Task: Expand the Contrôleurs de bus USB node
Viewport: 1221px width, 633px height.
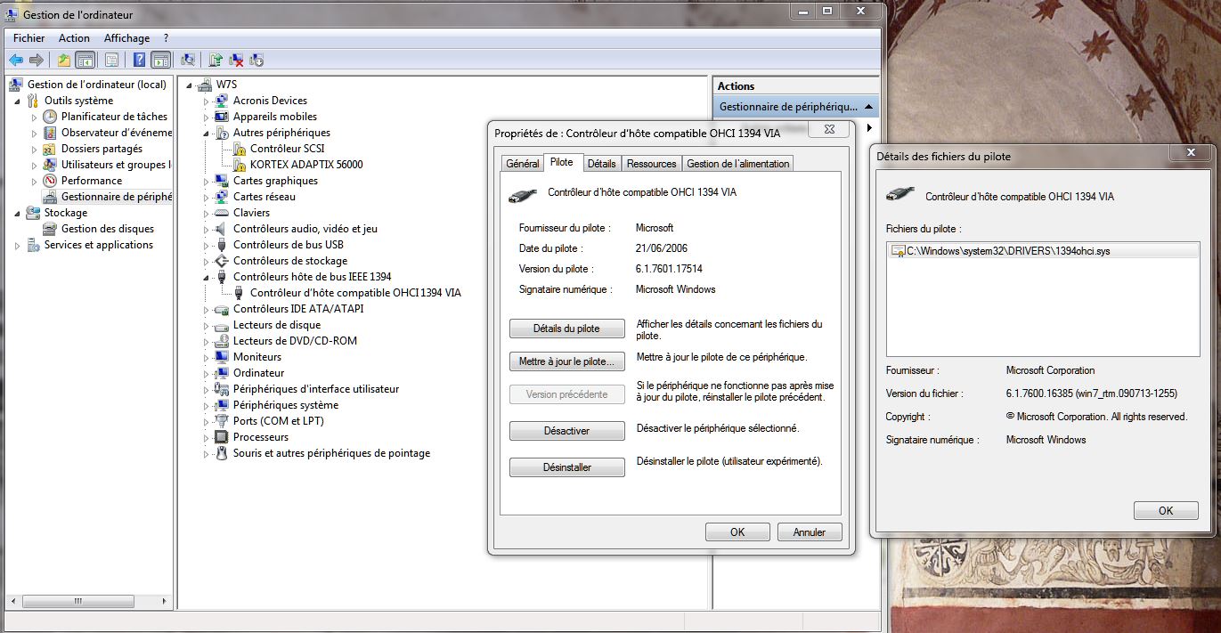Action: pyautogui.click(x=207, y=246)
